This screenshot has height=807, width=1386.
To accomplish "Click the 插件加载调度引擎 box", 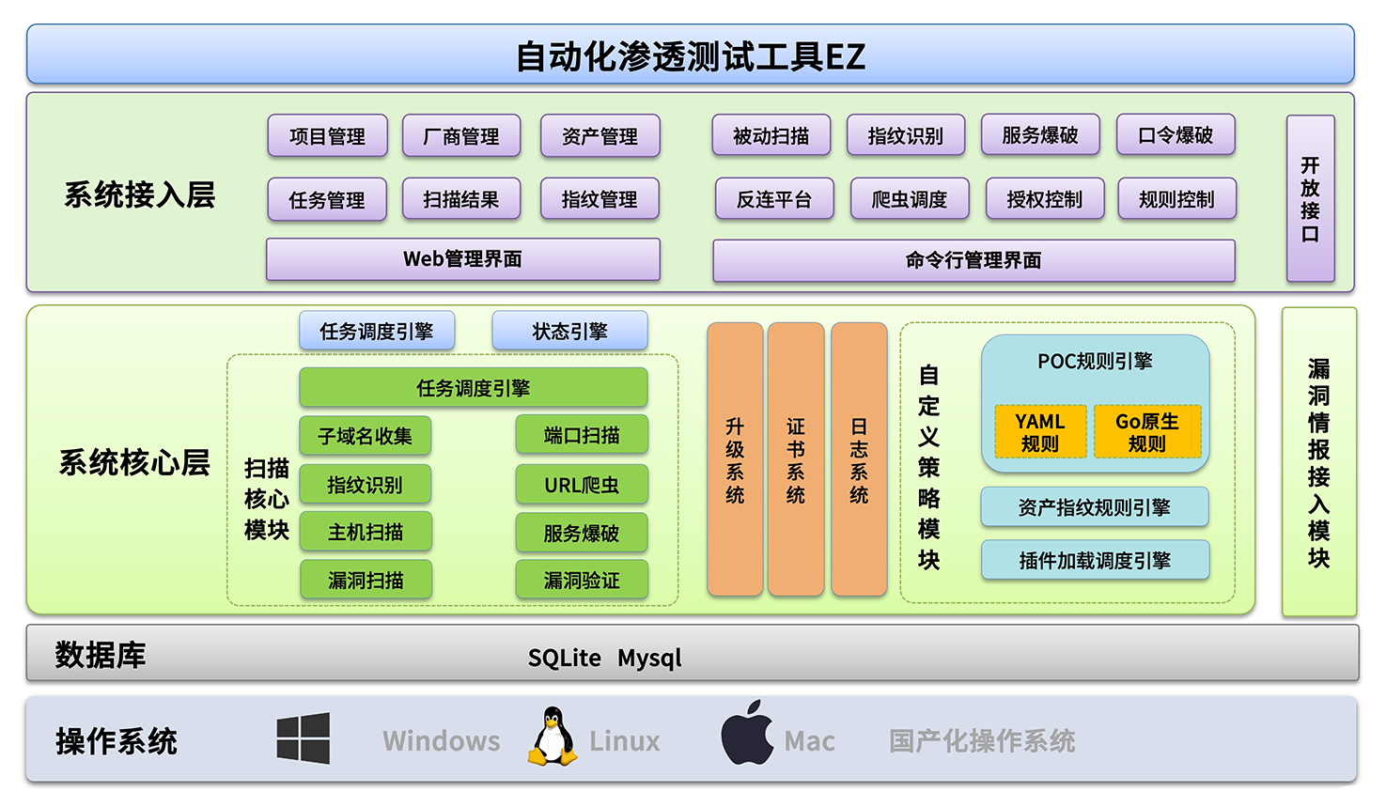I will (x=1095, y=561).
